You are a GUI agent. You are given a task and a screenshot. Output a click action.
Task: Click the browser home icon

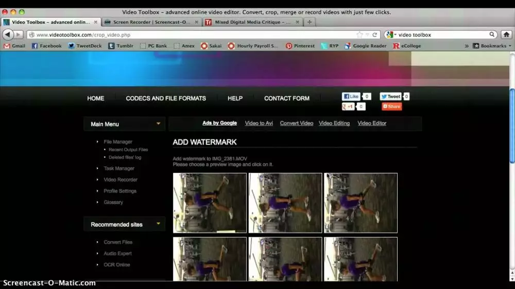[506, 34]
